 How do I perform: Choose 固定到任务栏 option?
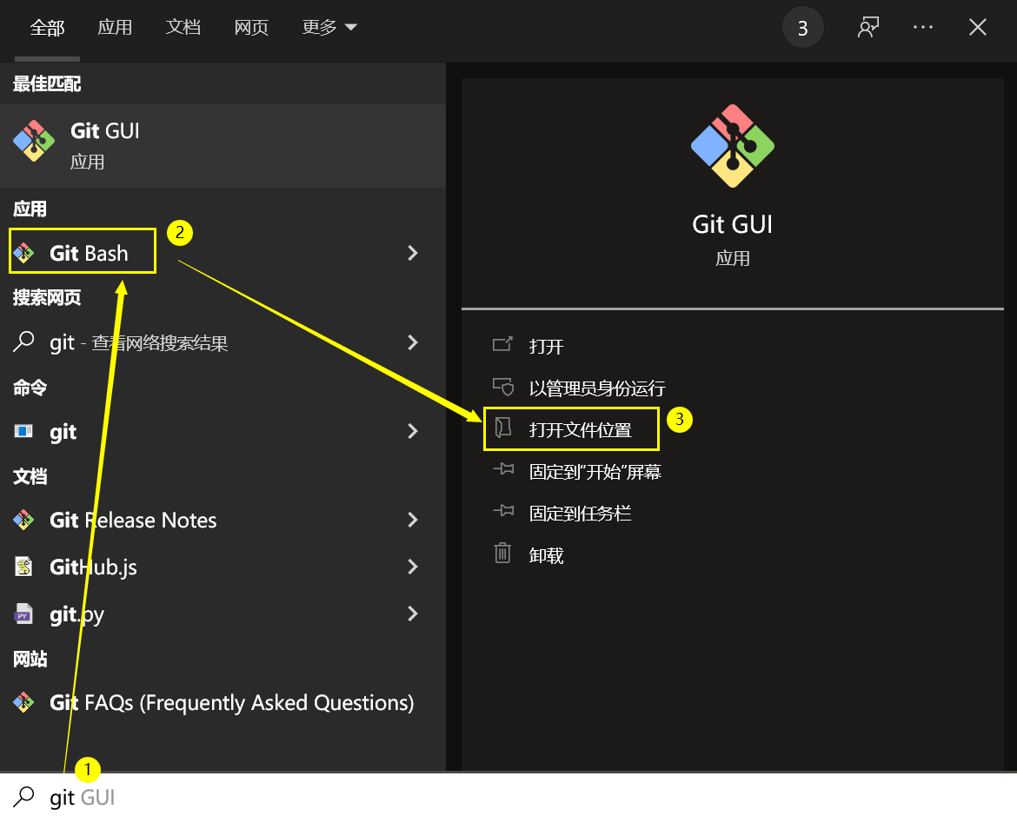[581, 513]
